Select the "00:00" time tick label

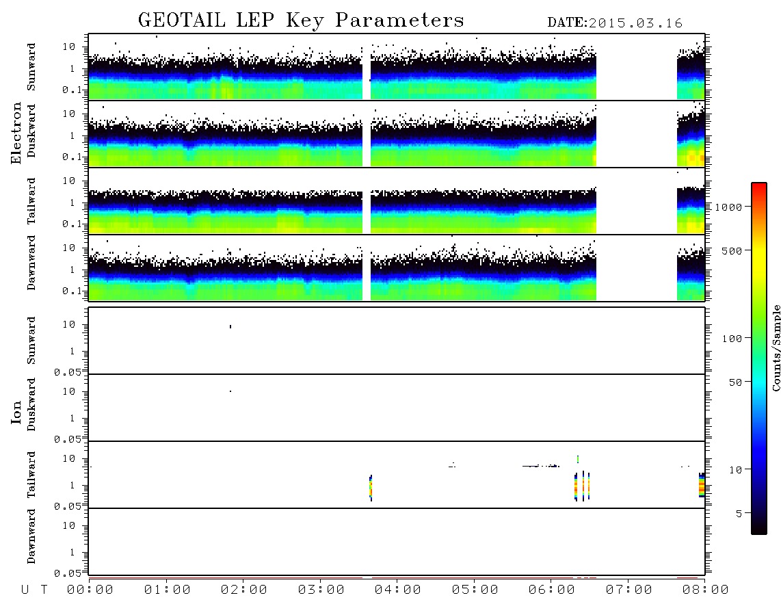click(x=90, y=590)
